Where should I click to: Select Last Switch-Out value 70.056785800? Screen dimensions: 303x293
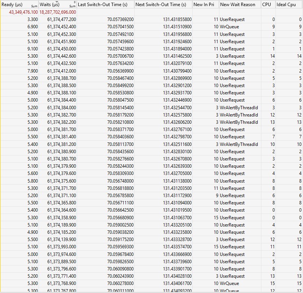(x=120, y=196)
